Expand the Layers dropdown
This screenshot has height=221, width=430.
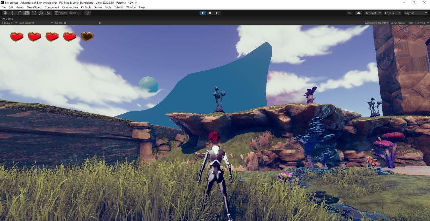392,13
